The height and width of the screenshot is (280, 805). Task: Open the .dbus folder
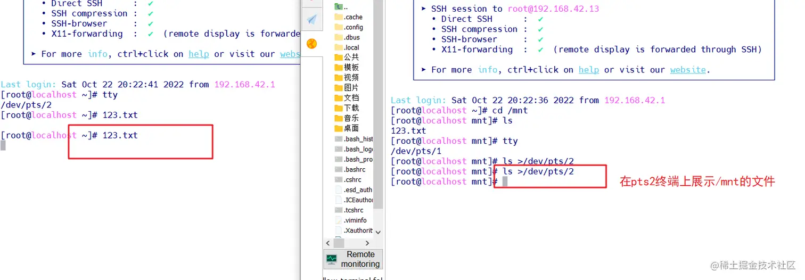tap(347, 37)
